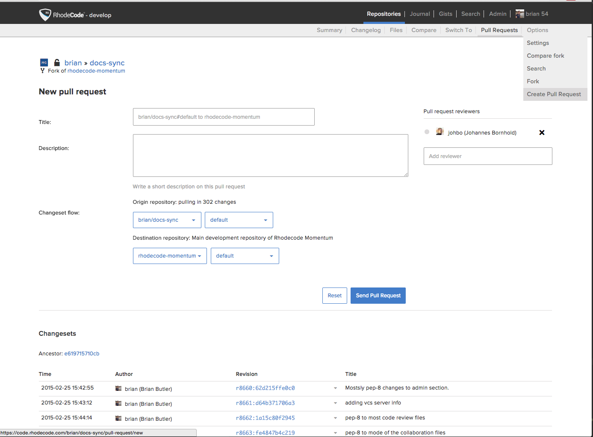Click the pull request Title input field
Viewport: 593px width, 437px height.
tap(224, 117)
